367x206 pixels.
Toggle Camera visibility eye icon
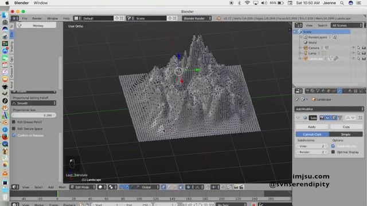(353, 48)
